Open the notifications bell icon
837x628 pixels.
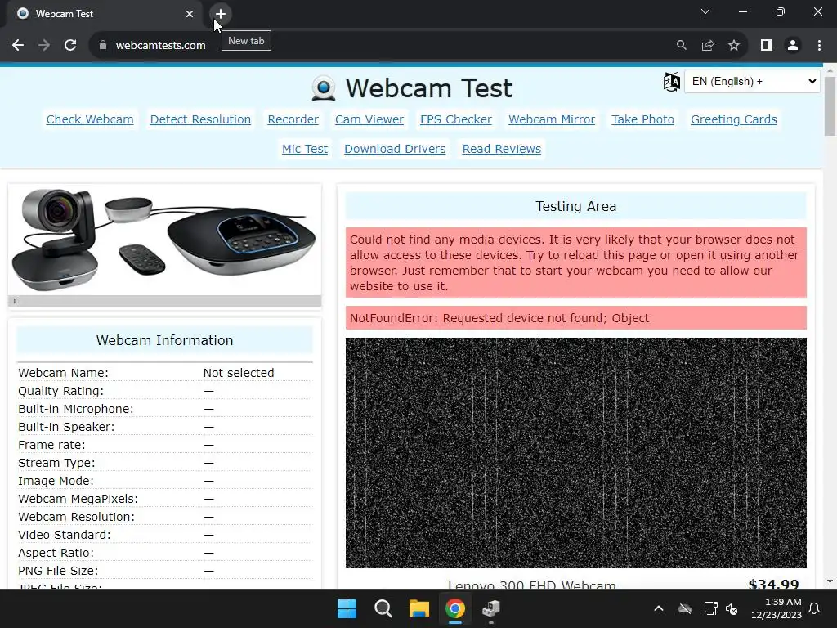(x=815, y=608)
